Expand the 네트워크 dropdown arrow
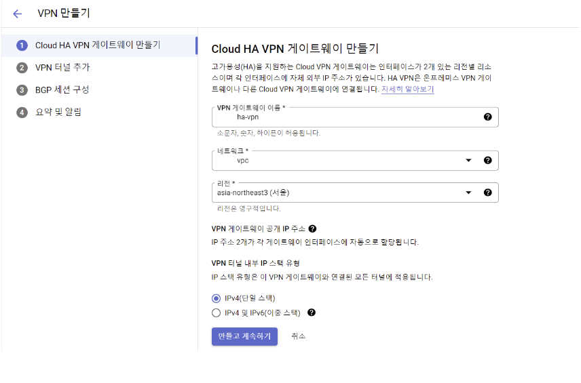 (468, 160)
